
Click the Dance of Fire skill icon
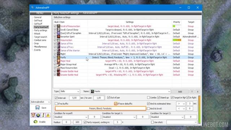[58, 43]
